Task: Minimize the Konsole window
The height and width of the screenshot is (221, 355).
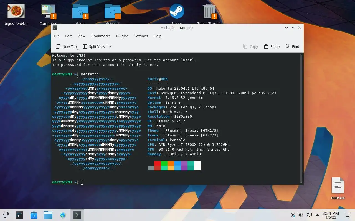Action: click(286, 28)
